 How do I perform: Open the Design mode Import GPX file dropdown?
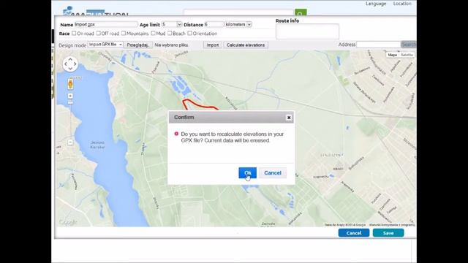click(x=105, y=45)
